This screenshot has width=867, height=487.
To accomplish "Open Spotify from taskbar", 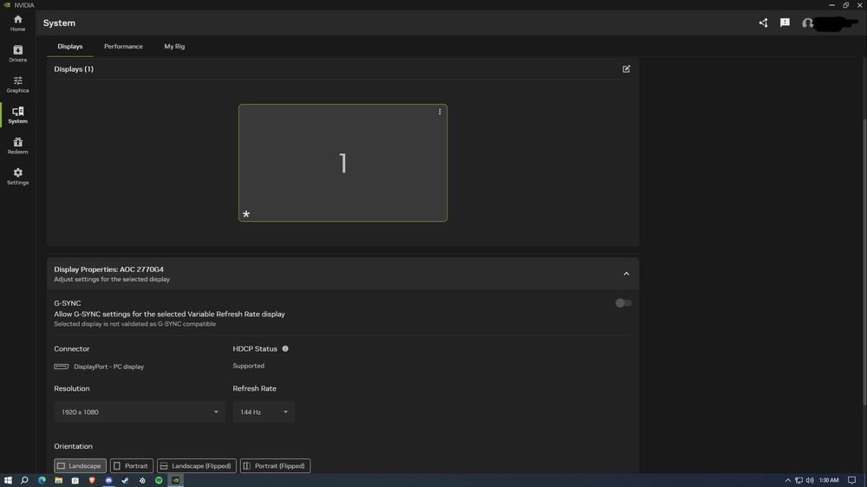I will click(160, 480).
